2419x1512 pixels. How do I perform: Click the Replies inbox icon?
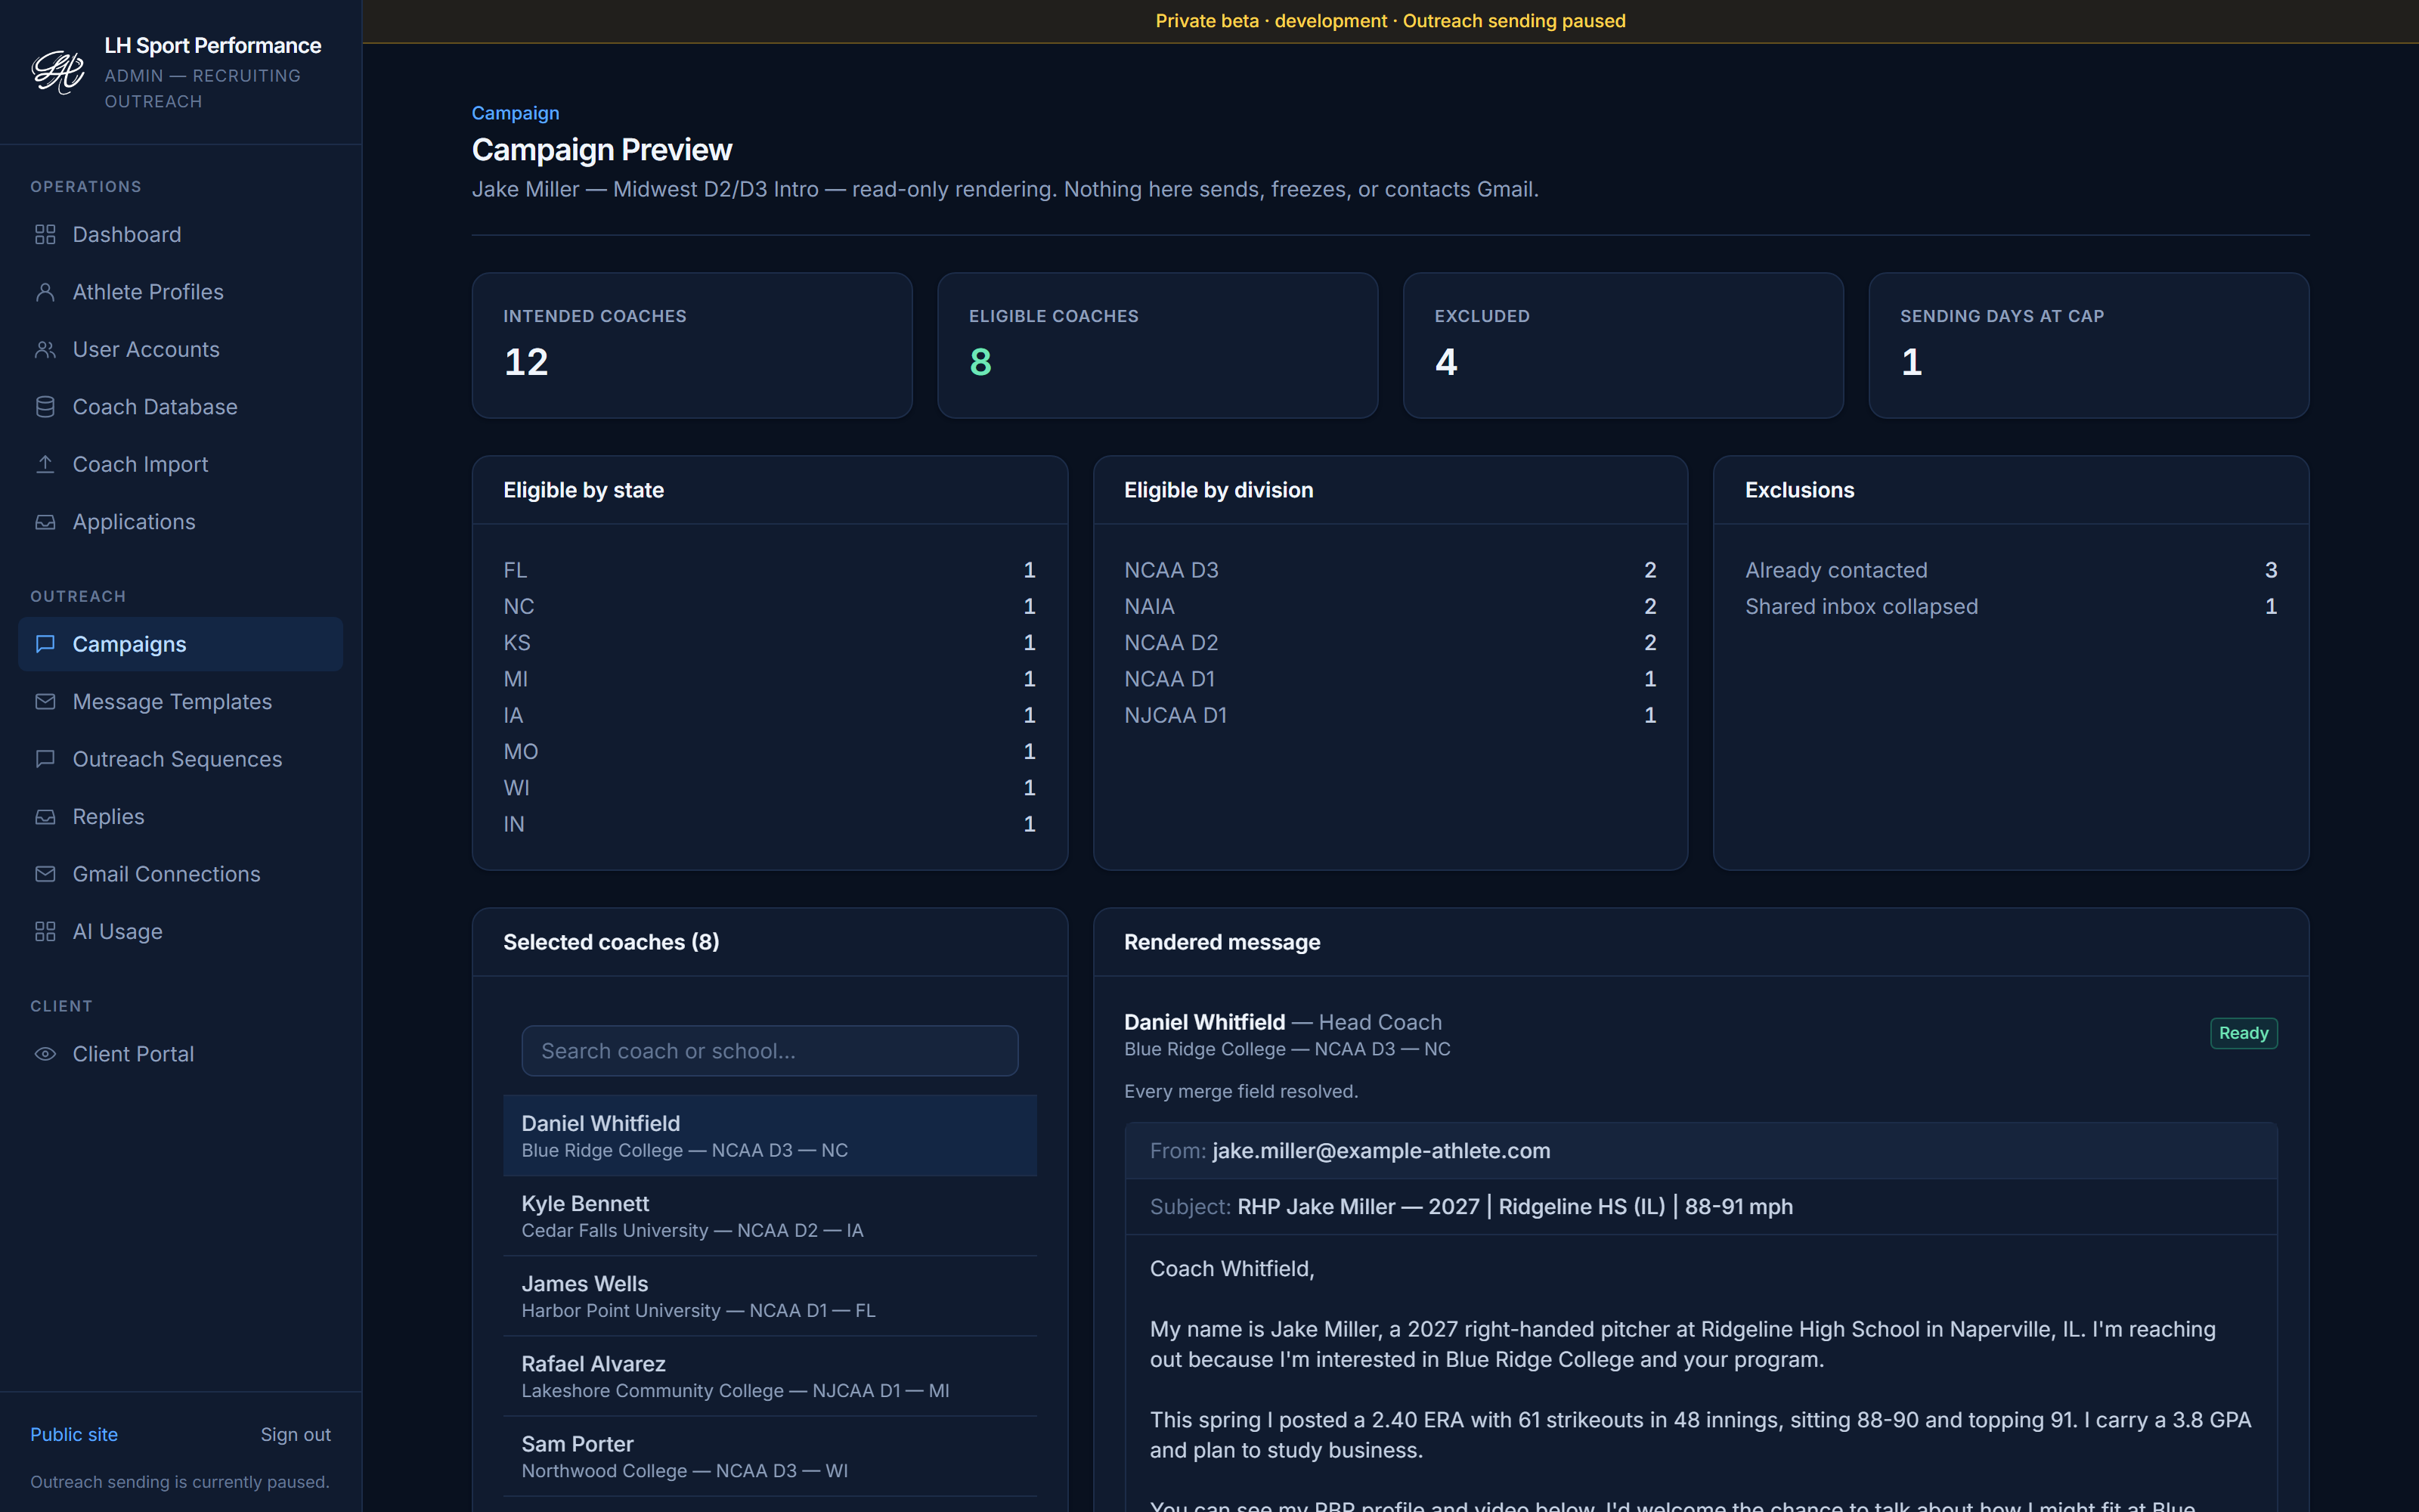(x=45, y=817)
